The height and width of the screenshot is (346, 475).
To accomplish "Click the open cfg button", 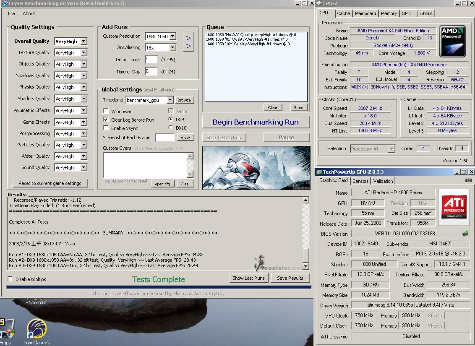I will (x=163, y=184).
